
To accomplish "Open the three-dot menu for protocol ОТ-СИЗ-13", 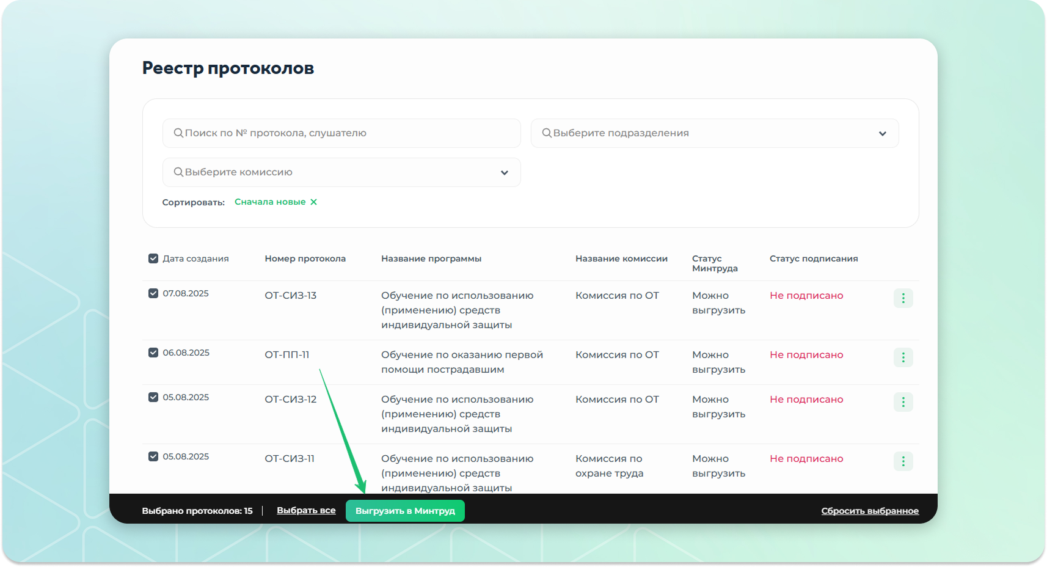I will 903,298.
